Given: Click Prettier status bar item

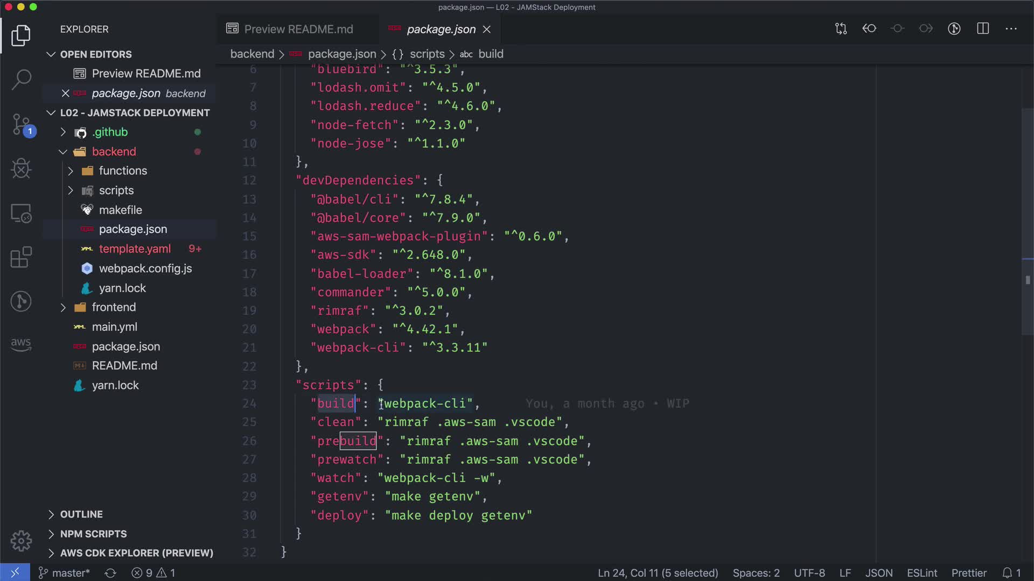Looking at the screenshot, I should [968, 573].
